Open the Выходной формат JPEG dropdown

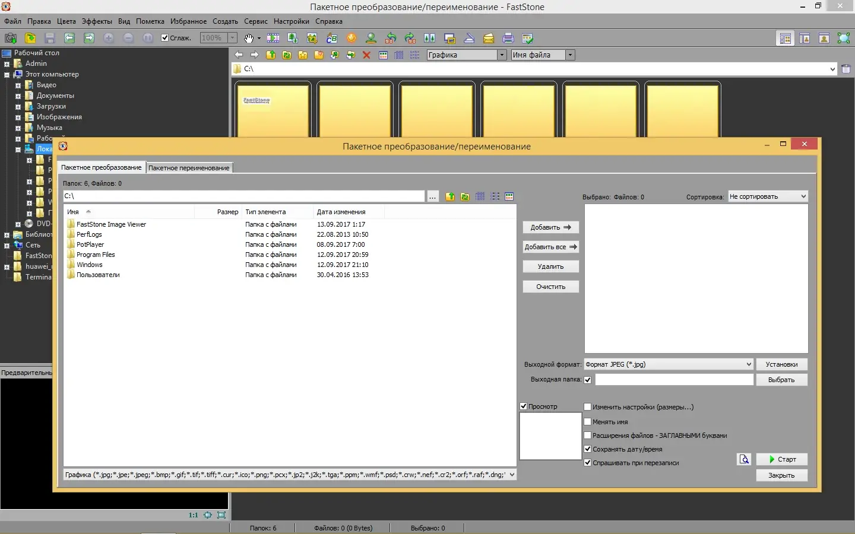click(x=669, y=364)
